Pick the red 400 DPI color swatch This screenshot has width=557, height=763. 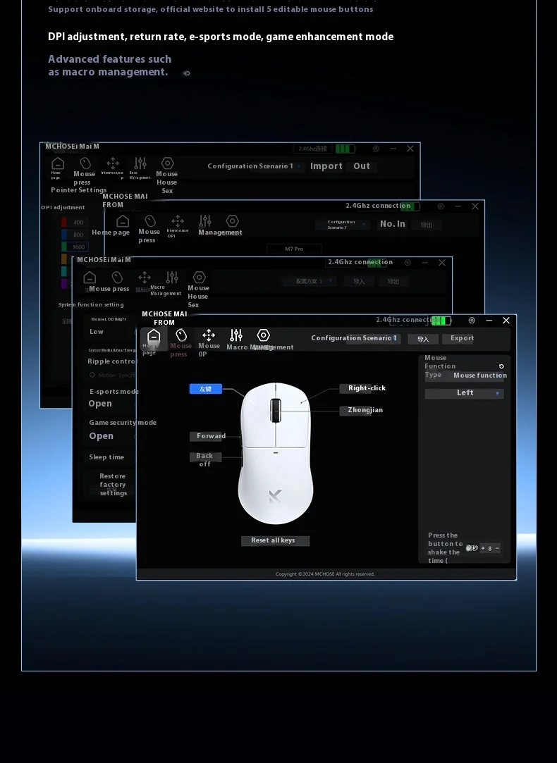click(64, 223)
